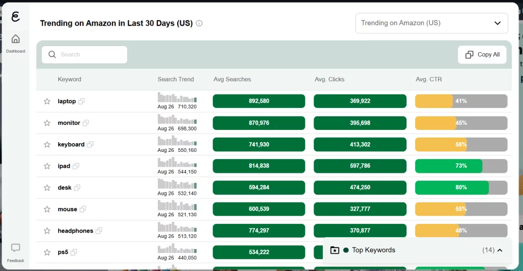Click the 413,302 avg clicks value

click(360, 145)
